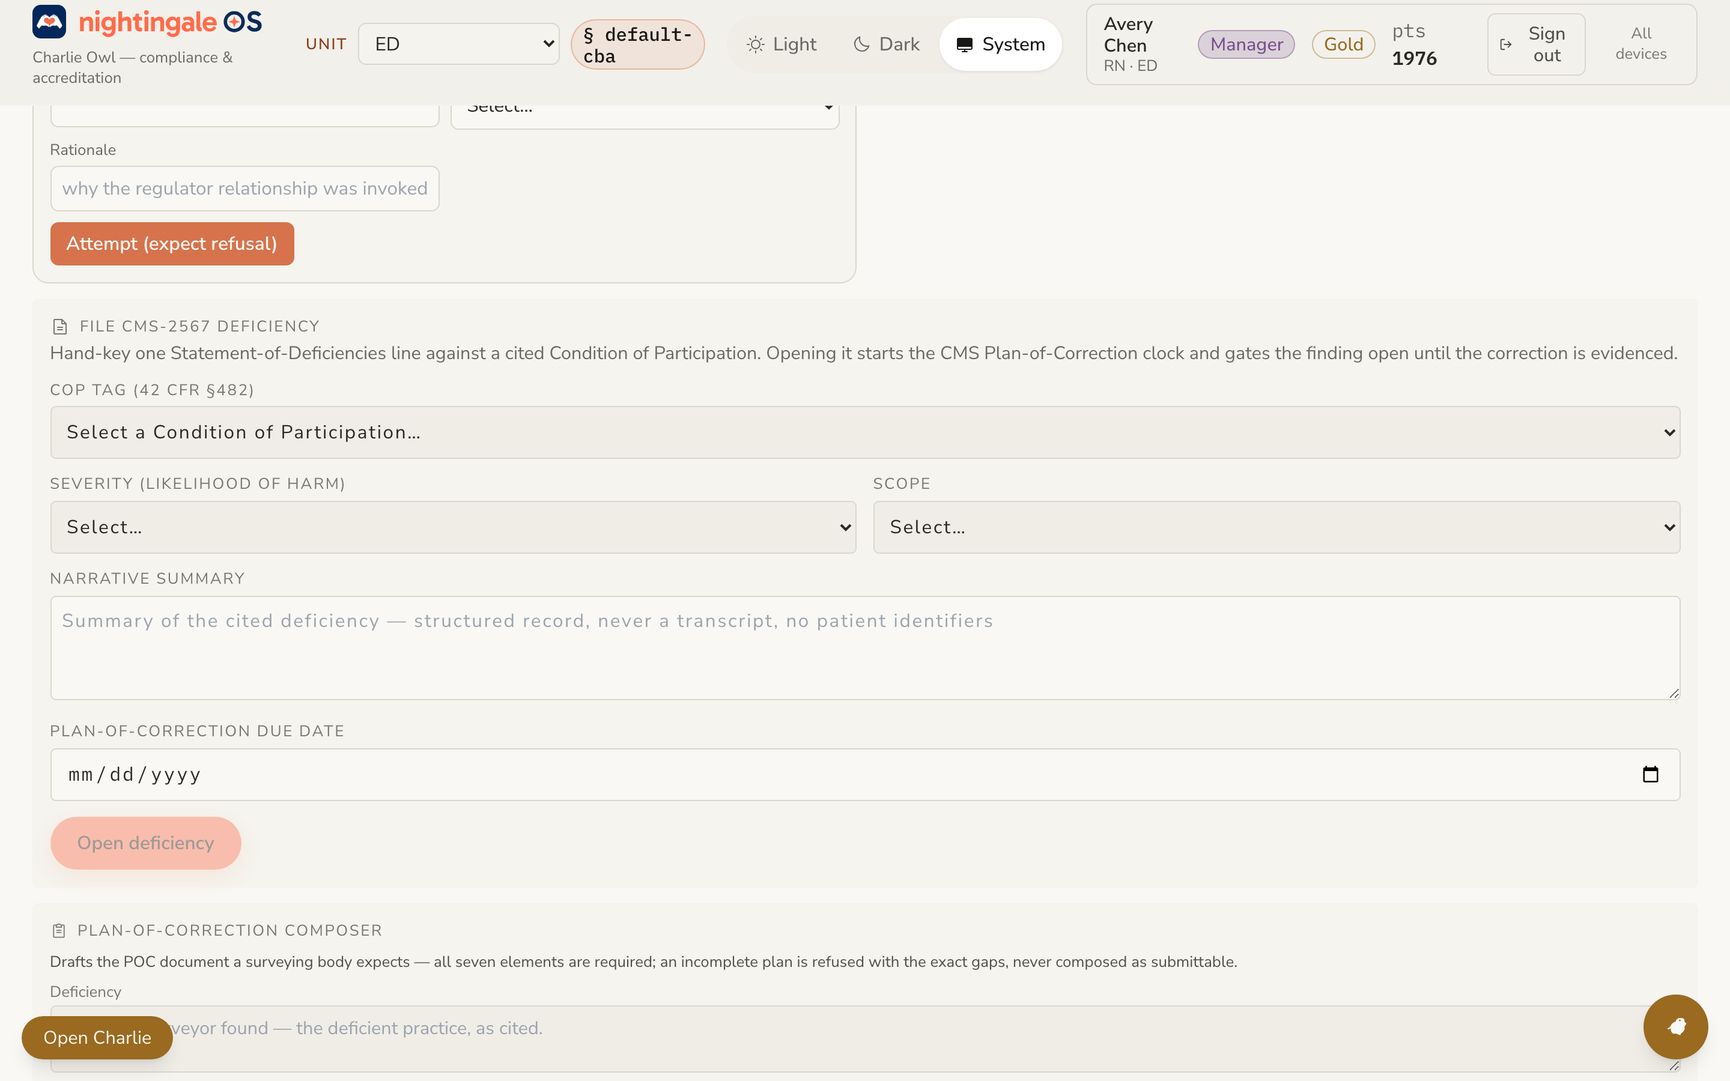This screenshot has width=1730, height=1081.
Task: Click the Gold tier badge
Action: (1343, 44)
